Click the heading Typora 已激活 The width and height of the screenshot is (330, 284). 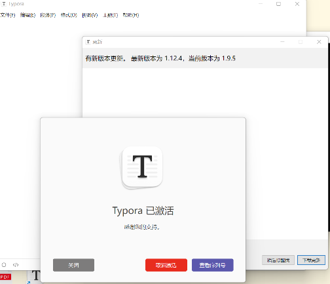pos(143,211)
